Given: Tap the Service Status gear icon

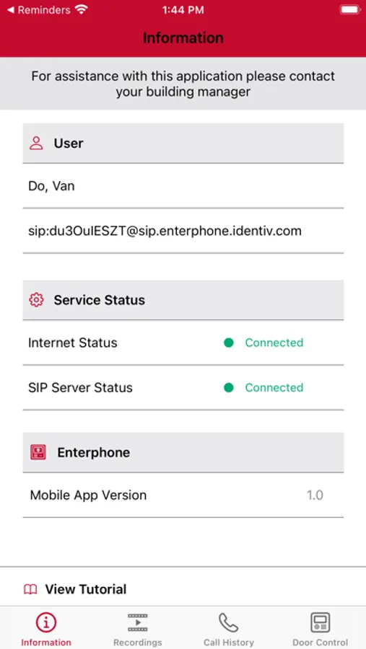Looking at the screenshot, I should [x=37, y=300].
